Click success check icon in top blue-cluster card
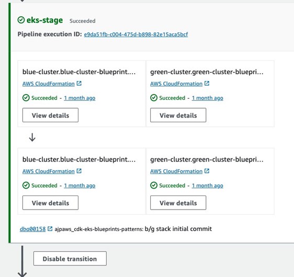 pyautogui.click(x=26, y=98)
